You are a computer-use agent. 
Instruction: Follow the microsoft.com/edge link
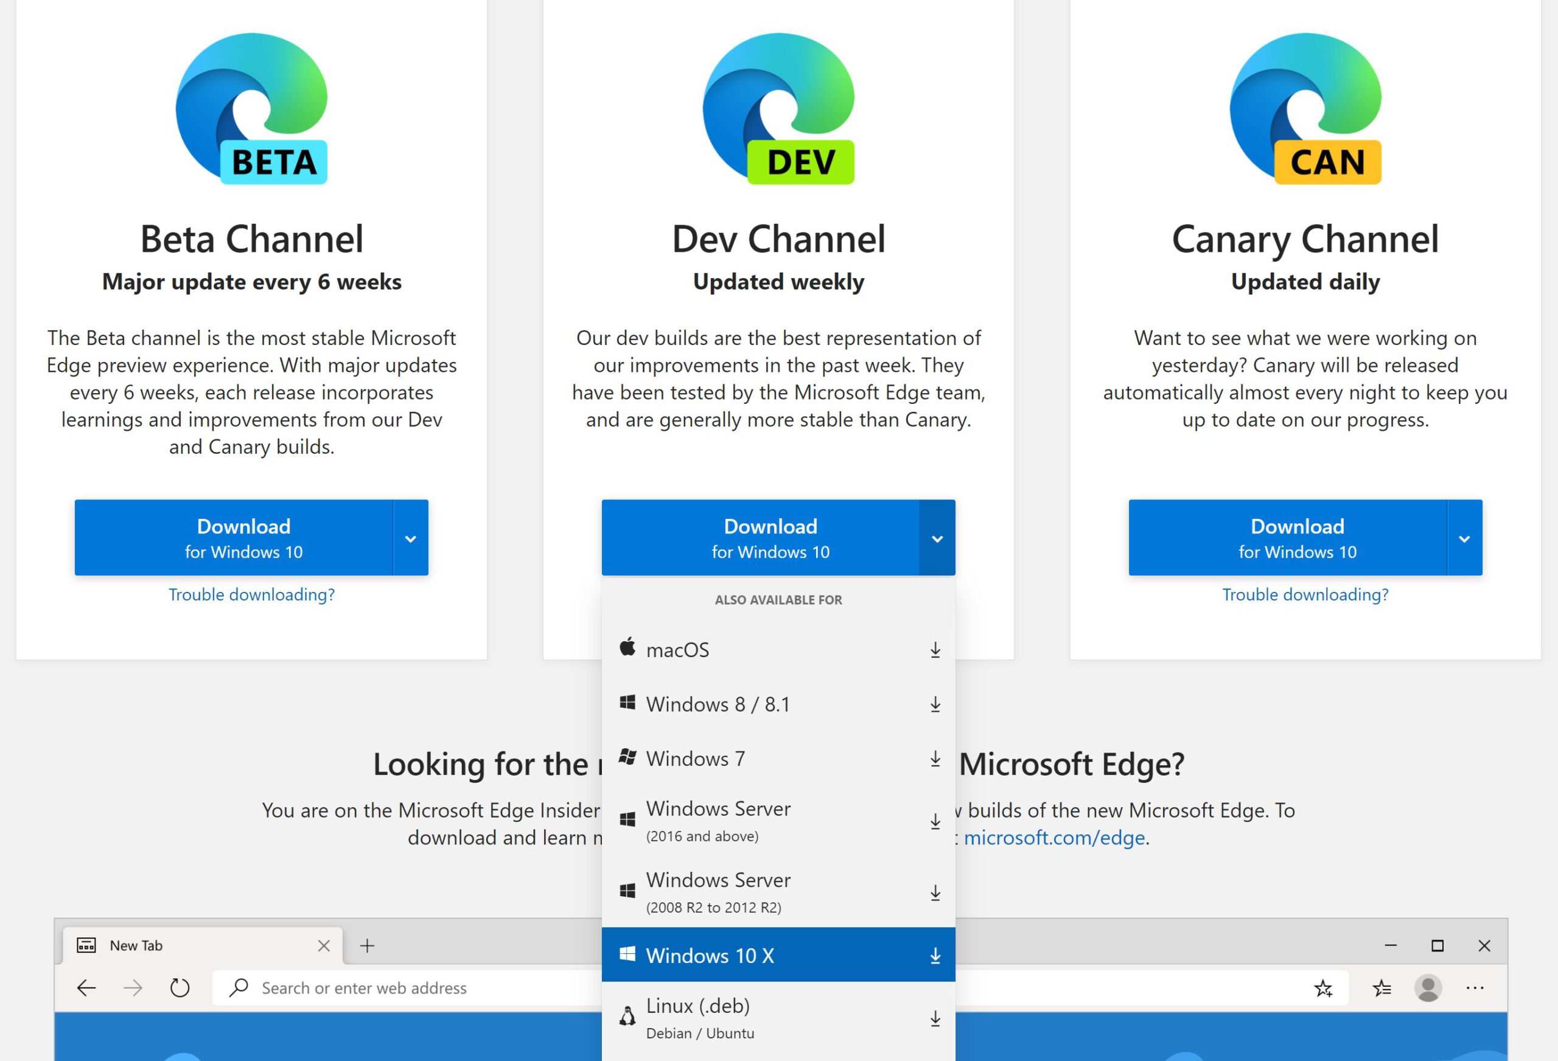1054,838
